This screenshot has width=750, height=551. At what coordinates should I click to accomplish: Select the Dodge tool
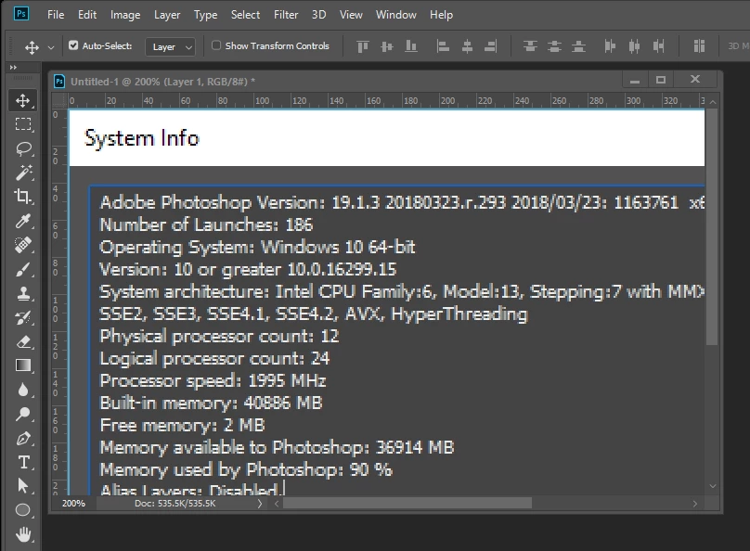(22, 414)
